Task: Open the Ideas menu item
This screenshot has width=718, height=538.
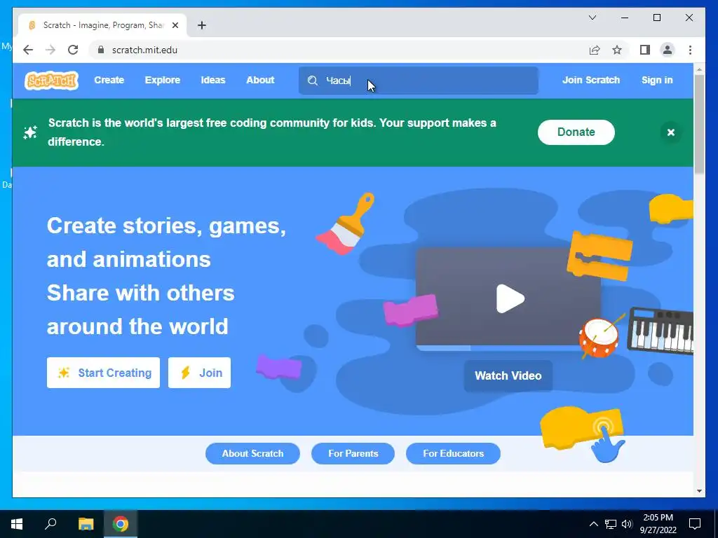Action: 213,80
